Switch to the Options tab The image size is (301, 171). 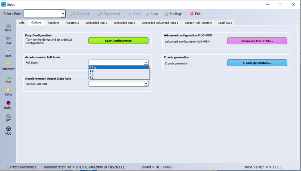[36, 23]
